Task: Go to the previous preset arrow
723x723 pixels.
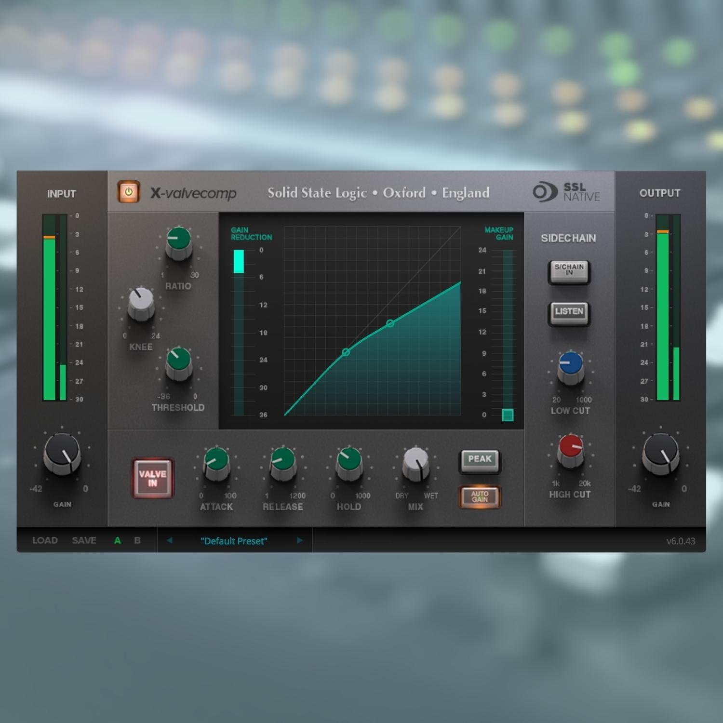Action: tap(170, 540)
